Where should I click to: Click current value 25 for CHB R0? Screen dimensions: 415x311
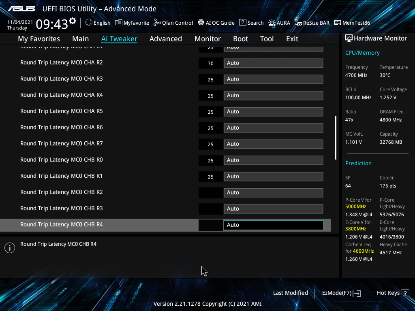211,160
